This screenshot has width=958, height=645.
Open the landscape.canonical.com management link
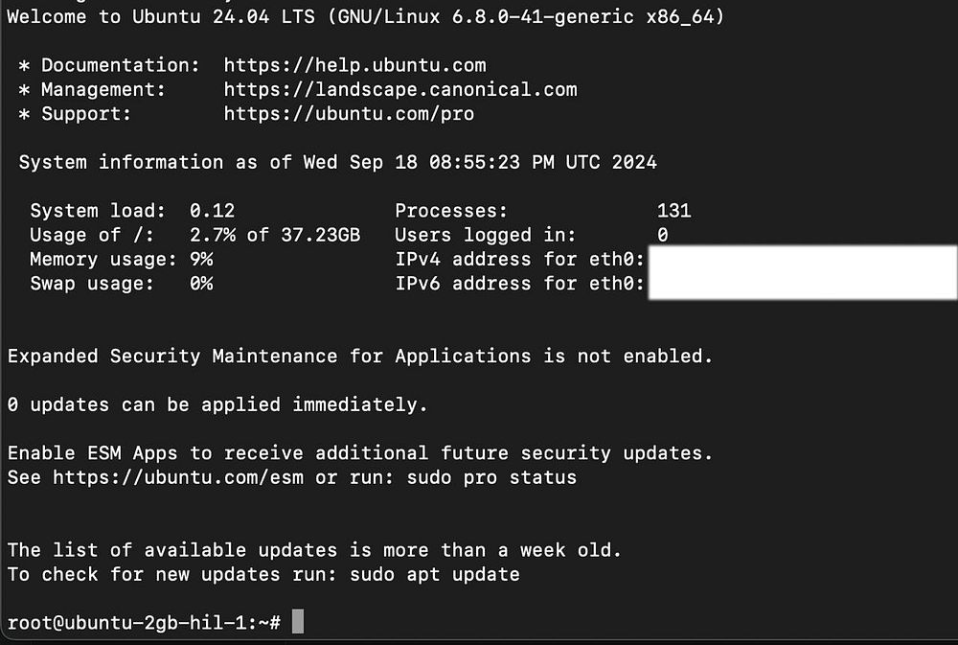pos(400,89)
